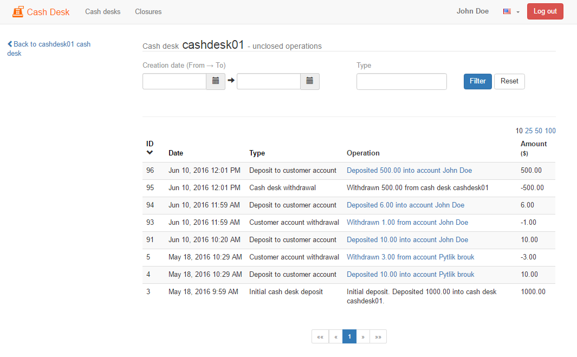Go to the previous results page
Viewport: 577px width, 357px height.
pos(336,336)
